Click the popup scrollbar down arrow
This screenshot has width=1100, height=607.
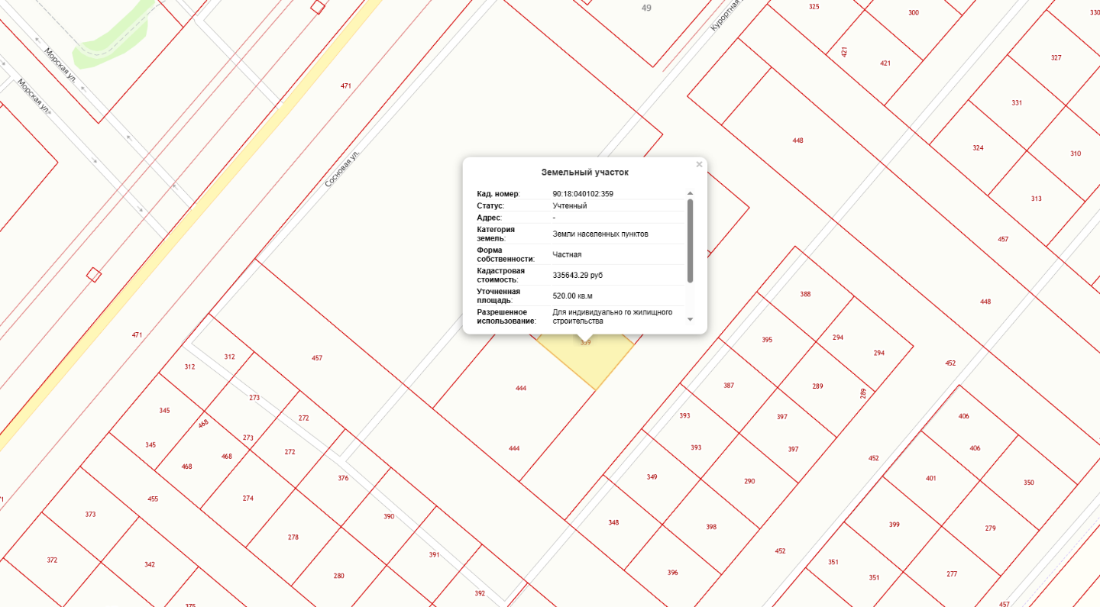(691, 319)
